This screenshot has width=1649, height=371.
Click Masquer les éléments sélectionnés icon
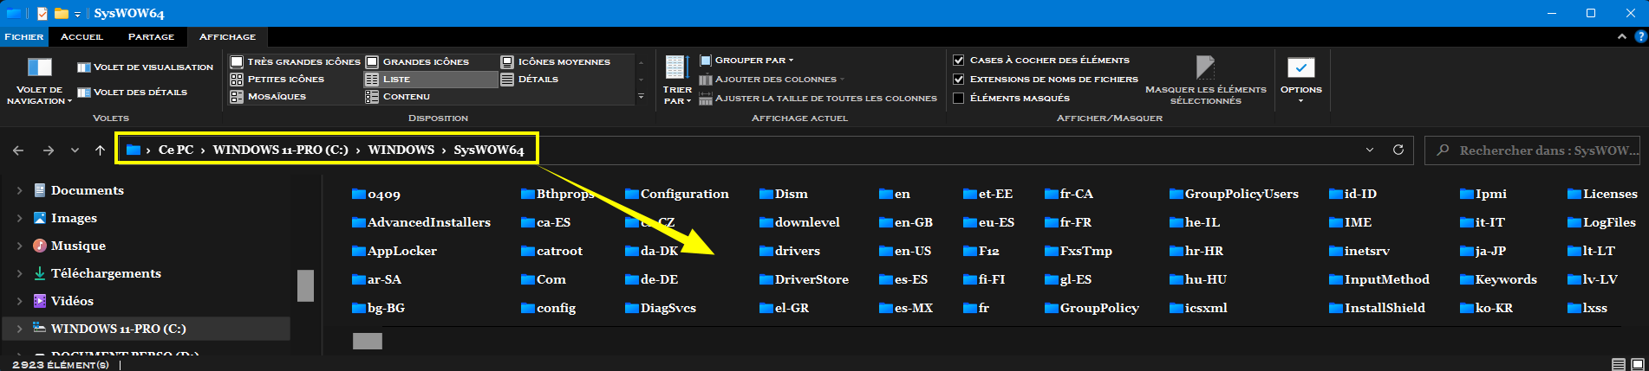1205,67
